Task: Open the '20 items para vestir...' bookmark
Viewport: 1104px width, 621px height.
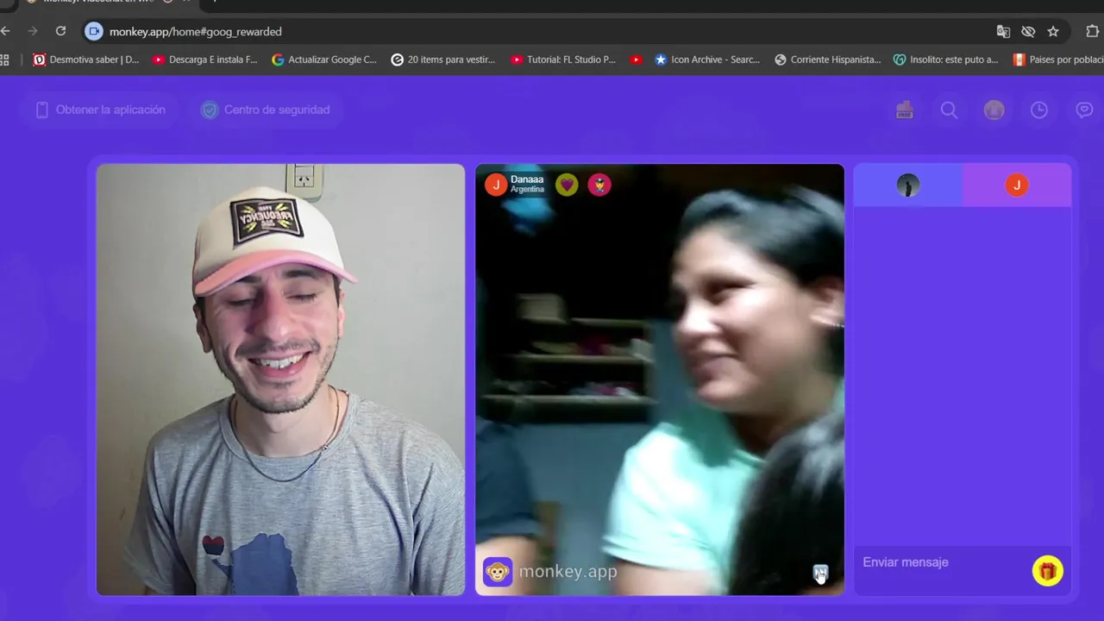Action: [443, 60]
